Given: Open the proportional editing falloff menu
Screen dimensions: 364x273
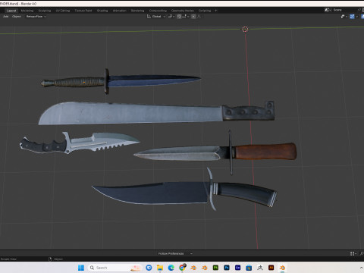Looking at the screenshot, I should click(x=199, y=17).
